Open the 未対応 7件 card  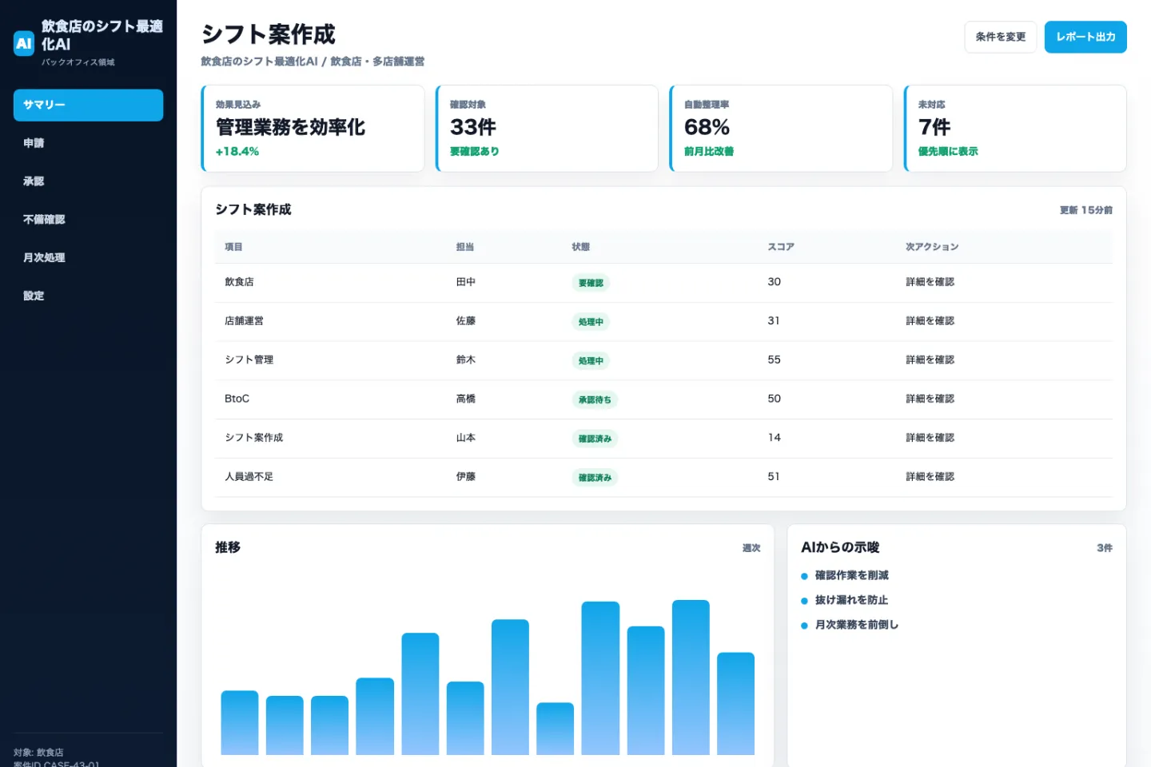(1015, 129)
